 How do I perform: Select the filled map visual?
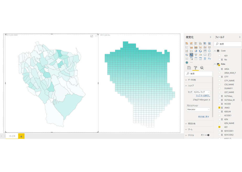pyautogui.click(x=187, y=55)
